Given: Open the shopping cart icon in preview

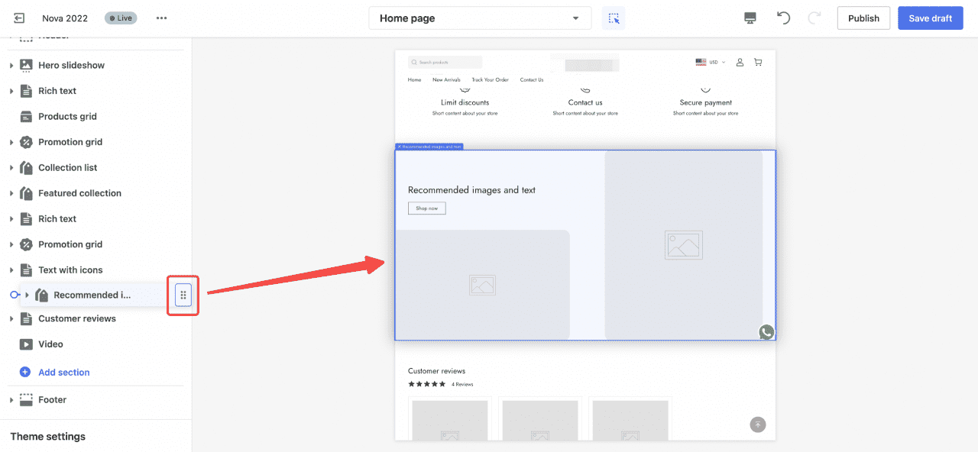Looking at the screenshot, I should pos(758,63).
